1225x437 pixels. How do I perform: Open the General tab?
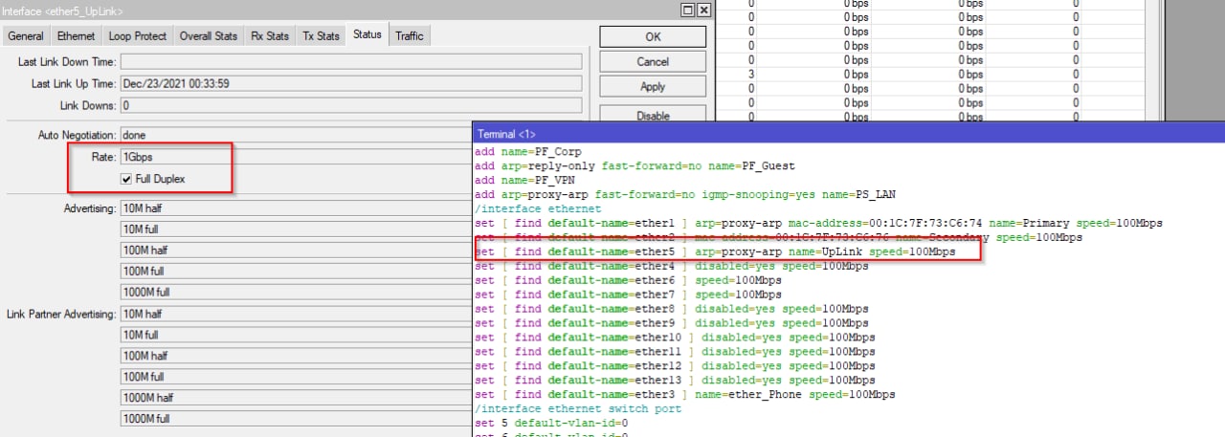point(26,36)
